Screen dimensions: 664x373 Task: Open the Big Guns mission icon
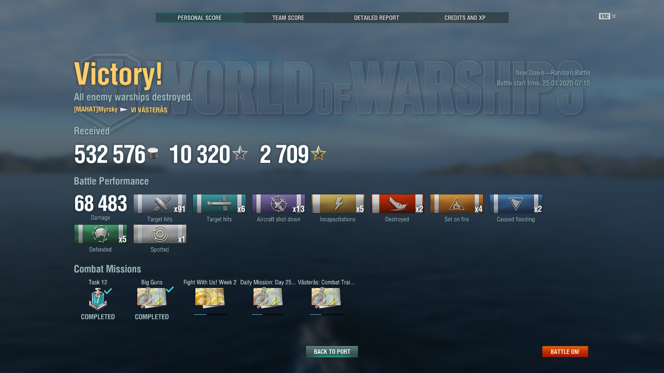(152, 298)
